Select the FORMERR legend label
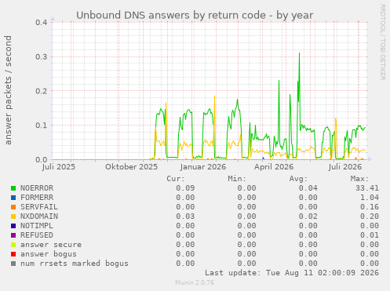Viewport: 390px width, 291px height. pos(37,198)
